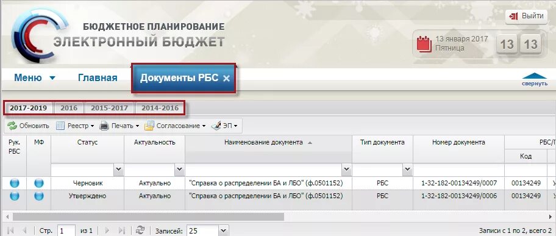Click document name in Черновик row
The width and height of the screenshot is (556, 236).
[266, 183]
